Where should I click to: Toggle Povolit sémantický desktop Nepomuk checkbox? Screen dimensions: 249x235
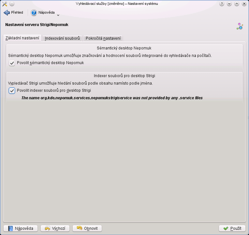click(x=12, y=63)
